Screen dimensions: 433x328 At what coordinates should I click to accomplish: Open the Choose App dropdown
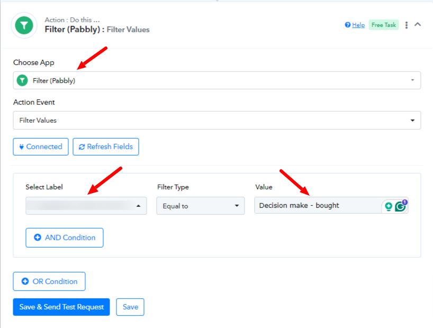pyautogui.click(x=217, y=80)
